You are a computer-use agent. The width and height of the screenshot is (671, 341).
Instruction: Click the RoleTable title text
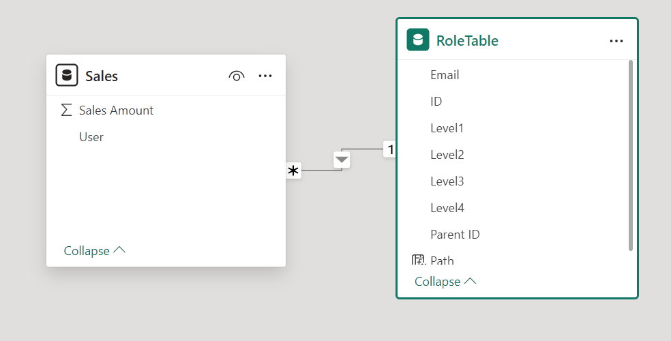pyautogui.click(x=467, y=41)
